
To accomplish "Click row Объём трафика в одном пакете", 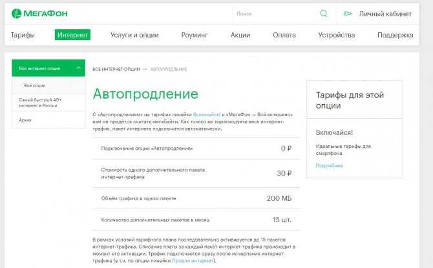I will [x=196, y=198].
